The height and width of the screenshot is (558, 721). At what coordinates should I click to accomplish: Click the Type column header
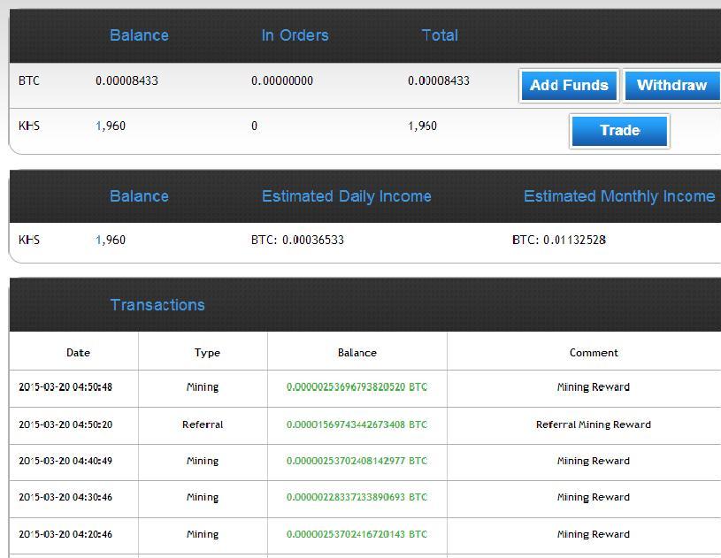tap(205, 352)
